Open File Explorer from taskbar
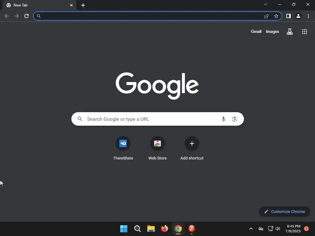 pos(151,229)
